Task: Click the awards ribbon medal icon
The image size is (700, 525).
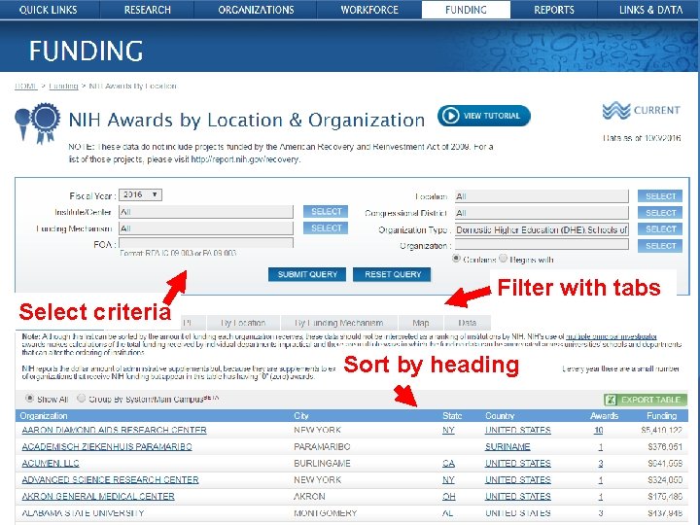Action: point(38,122)
